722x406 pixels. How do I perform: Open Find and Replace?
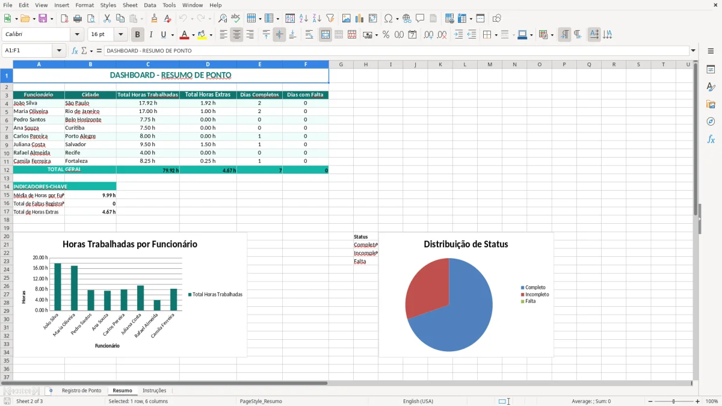pyautogui.click(x=223, y=19)
